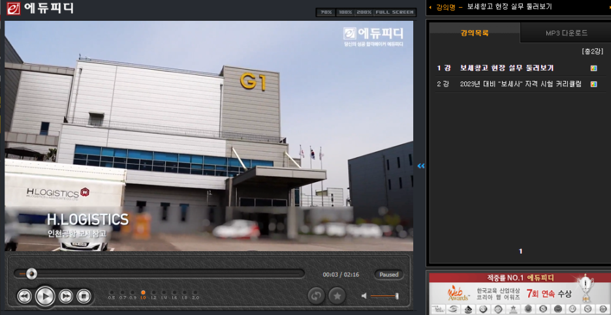Click the 00:03 / 02:16 time display
This screenshot has width=611, height=315.
pos(341,275)
